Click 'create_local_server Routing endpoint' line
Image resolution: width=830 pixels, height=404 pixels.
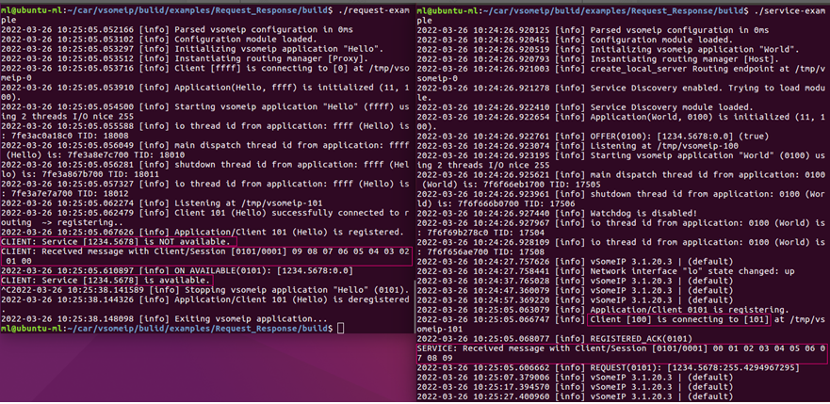pos(622,73)
